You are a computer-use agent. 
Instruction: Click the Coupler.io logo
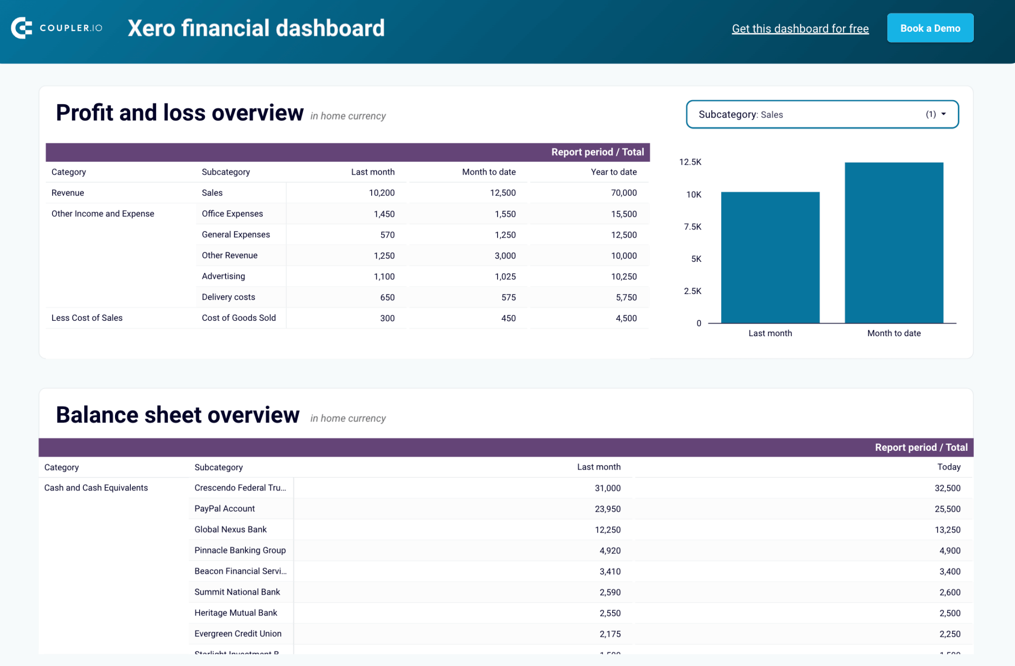tap(56, 28)
